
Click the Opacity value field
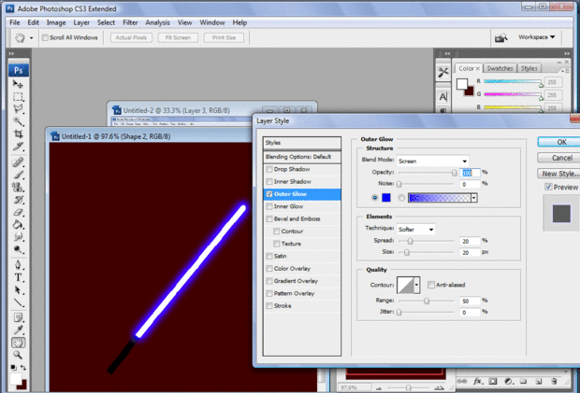coord(470,173)
